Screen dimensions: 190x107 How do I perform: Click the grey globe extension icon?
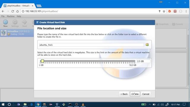(x=180, y=11)
